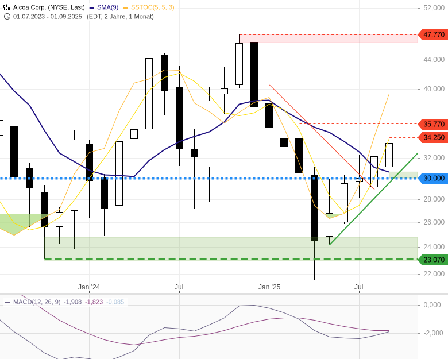
Task: Click the 40,000 axis label
Action: tap(434, 89)
